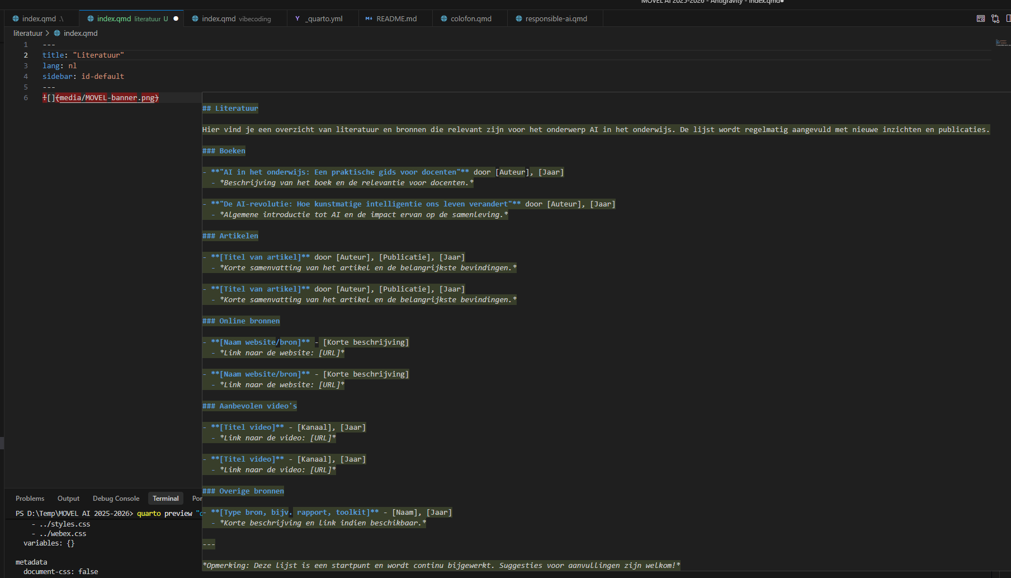Expand the literatuur breadcrumb folder
This screenshot has height=578, width=1011.
pos(27,33)
